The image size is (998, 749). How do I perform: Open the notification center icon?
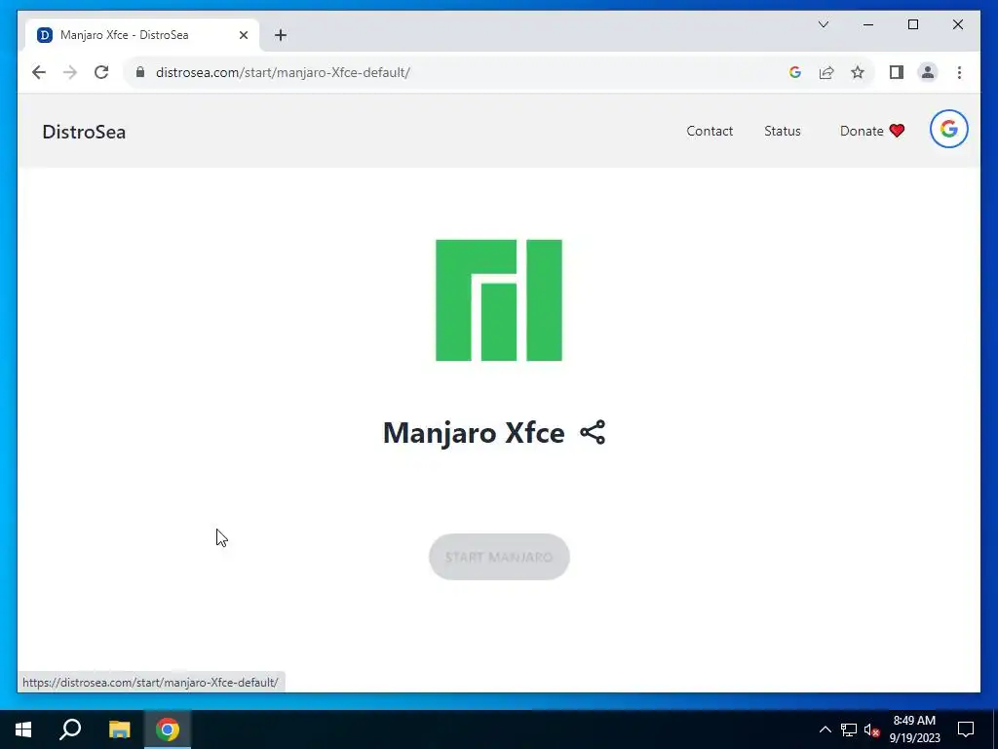coord(966,729)
